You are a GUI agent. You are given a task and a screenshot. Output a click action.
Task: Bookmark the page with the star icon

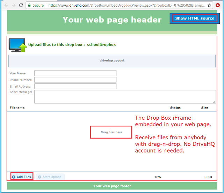pos(209,5)
